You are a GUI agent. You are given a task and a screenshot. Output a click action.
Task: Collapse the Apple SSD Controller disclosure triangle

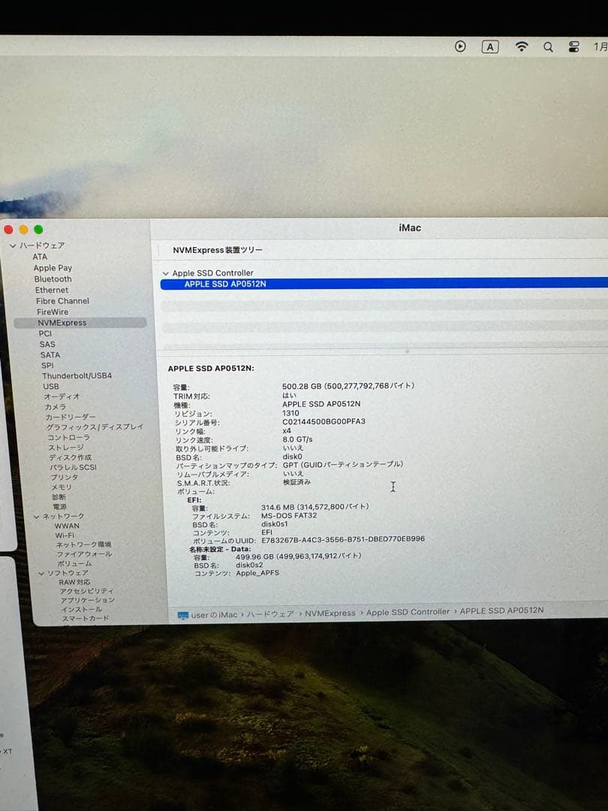click(166, 273)
